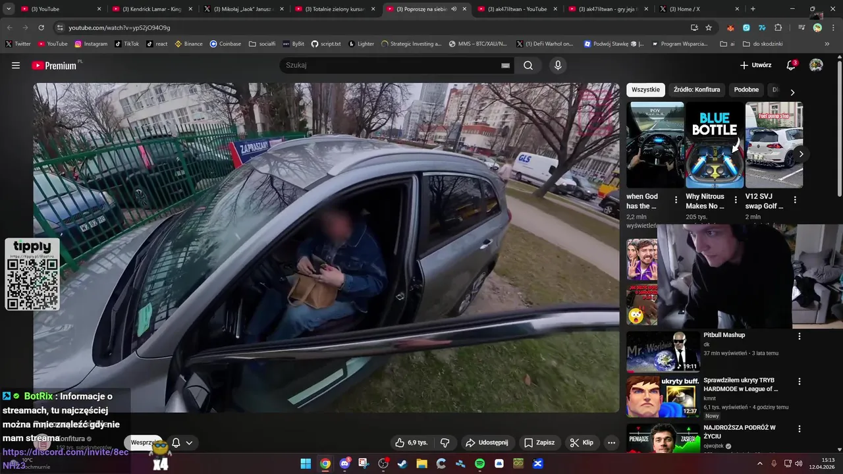The width and height of the screenshot is (843, 474).
Task: Open options for 'Why Nitrous Makes No' short
Action: (736, 199)
